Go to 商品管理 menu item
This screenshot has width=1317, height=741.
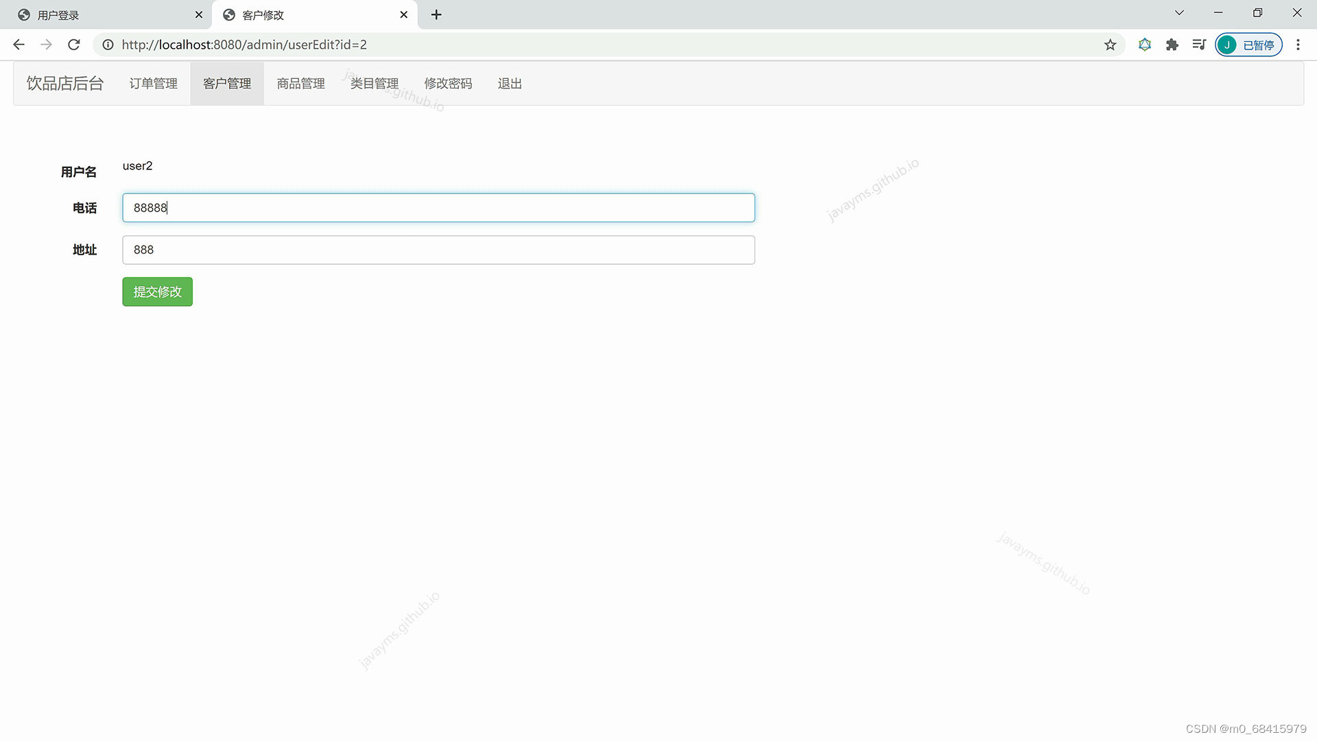click(300, 84)
